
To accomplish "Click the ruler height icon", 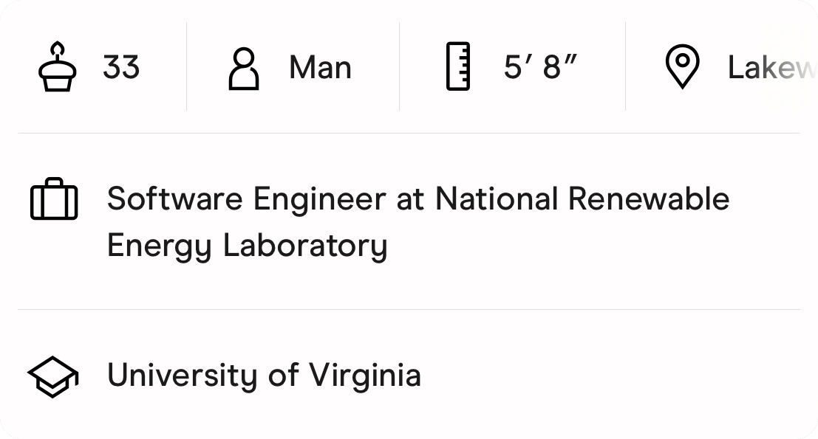I will click(458, 67).
